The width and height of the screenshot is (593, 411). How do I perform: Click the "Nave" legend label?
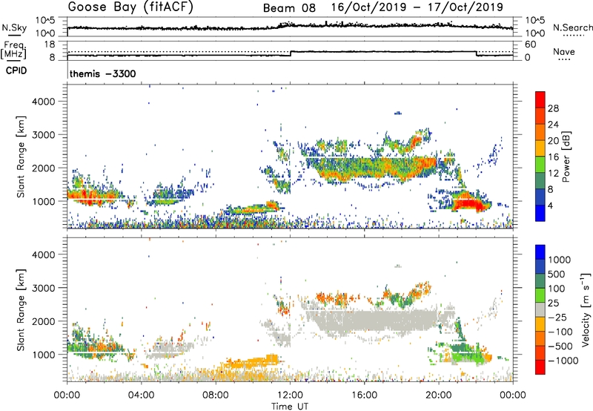(564, 51)
